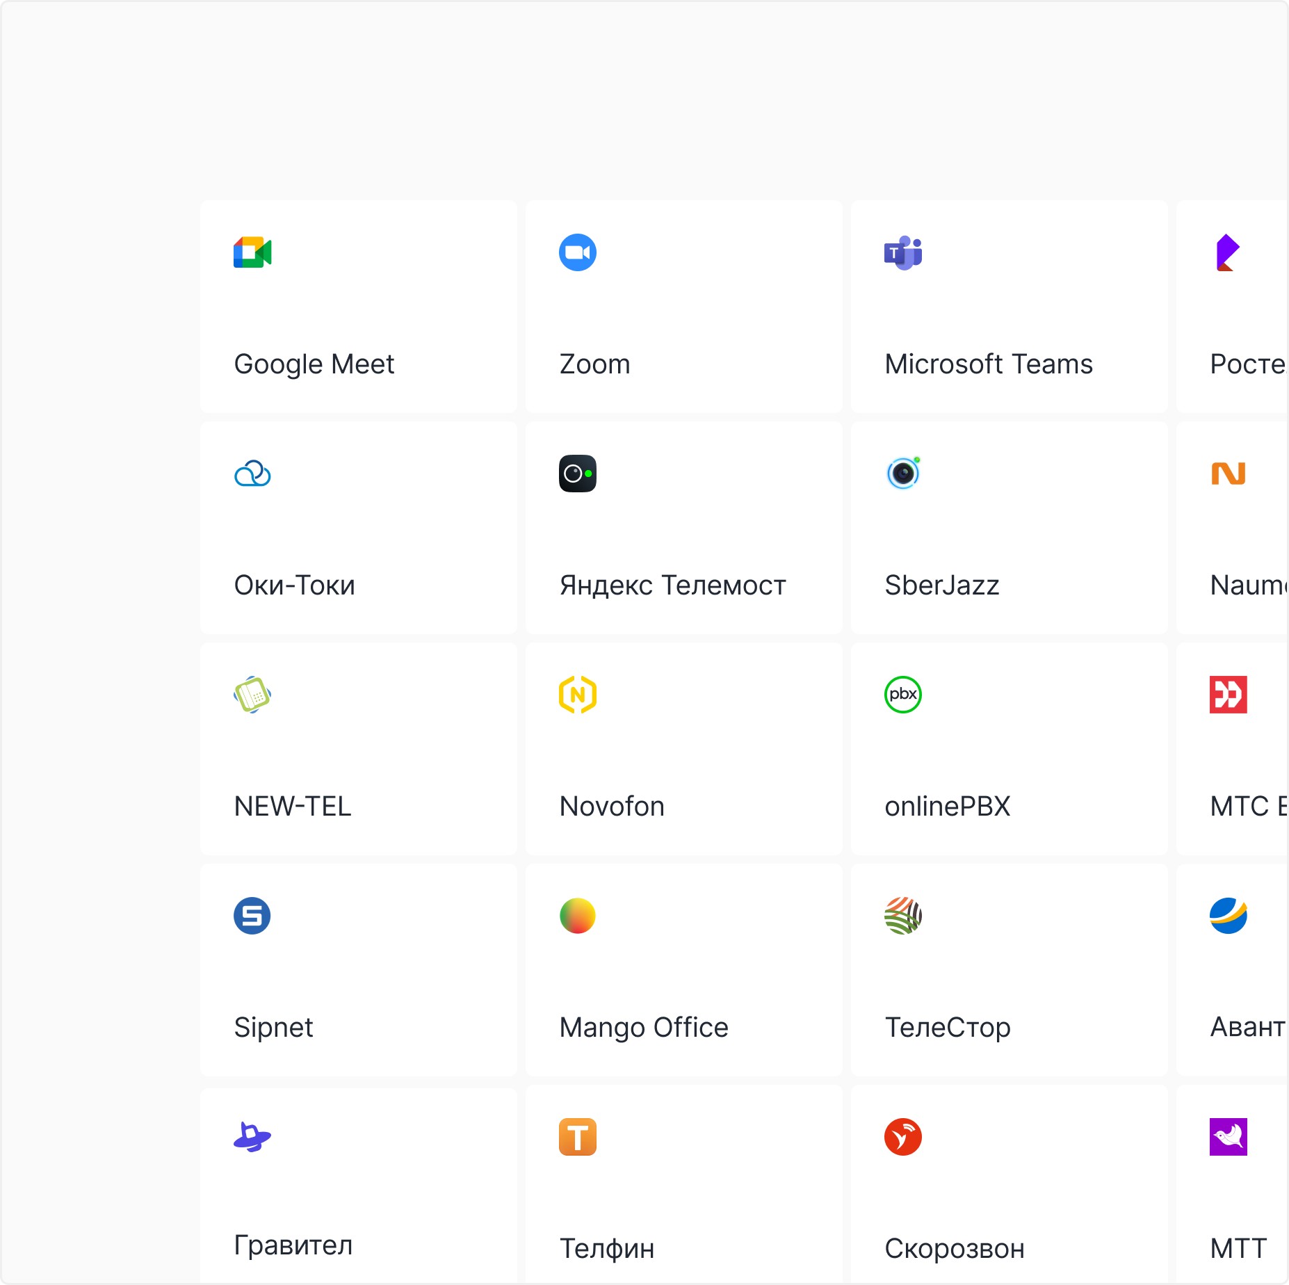The image size is (1289, 1285).
Task: Click the yellow Novofon hexagon icon
Action: (578, 695)
